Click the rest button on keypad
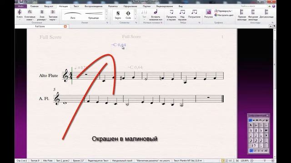 pyautogui.click(x=254, y=145)
